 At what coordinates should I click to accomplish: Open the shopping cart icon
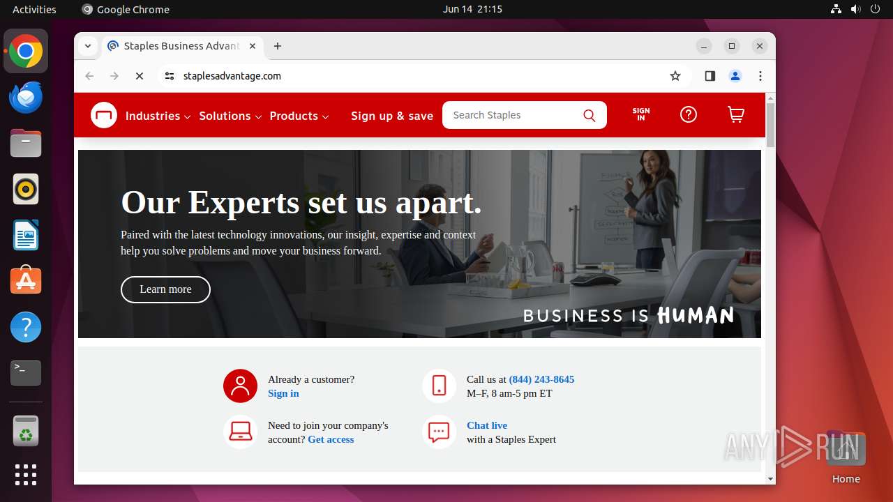click(736, 114)
